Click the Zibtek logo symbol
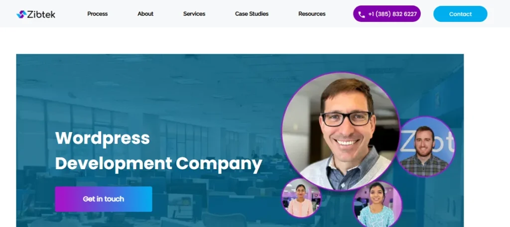Viewport: 510px width, 227px height. point(21,14)
